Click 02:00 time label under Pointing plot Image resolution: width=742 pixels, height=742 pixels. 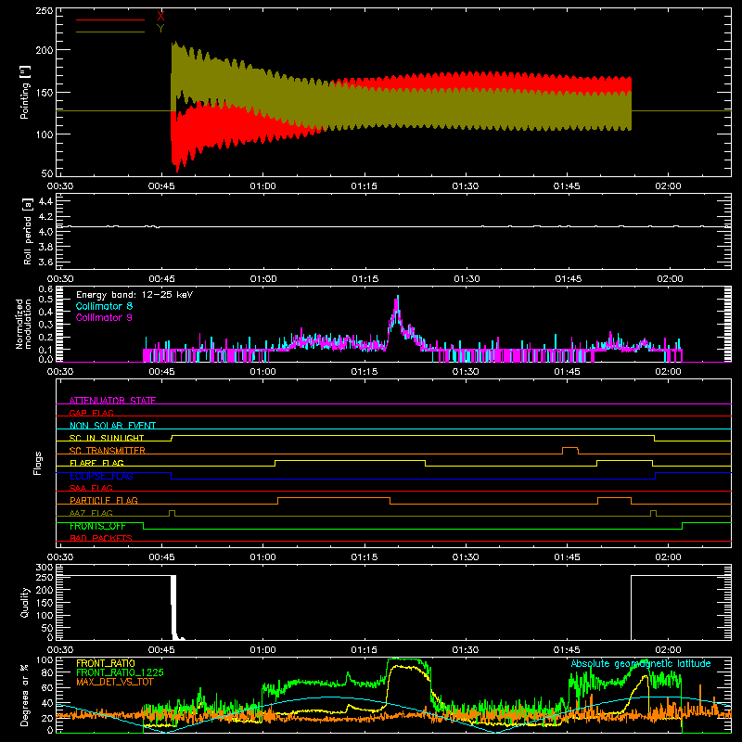coord(668,186)
